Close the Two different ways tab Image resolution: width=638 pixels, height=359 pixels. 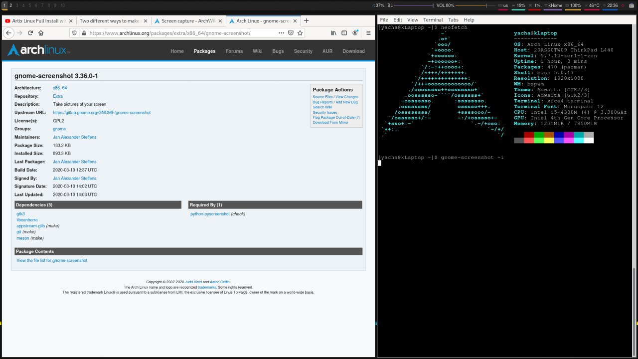pyautogui.click(x=145, y=21)
